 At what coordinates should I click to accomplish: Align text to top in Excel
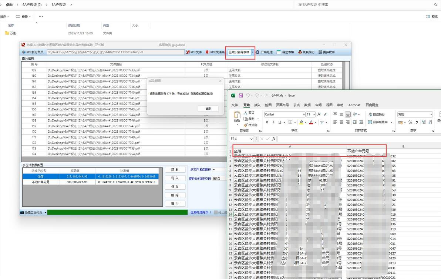click(335, 114)
